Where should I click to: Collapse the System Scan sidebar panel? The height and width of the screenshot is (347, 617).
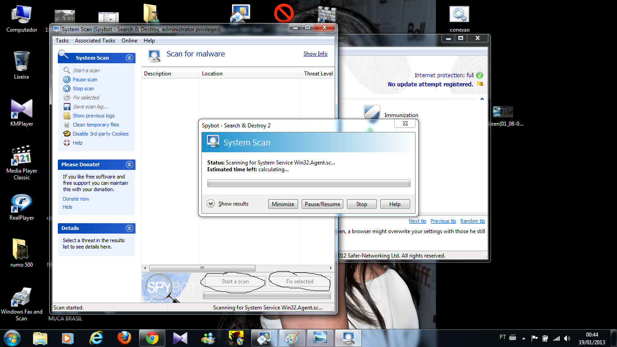[130, 58]
